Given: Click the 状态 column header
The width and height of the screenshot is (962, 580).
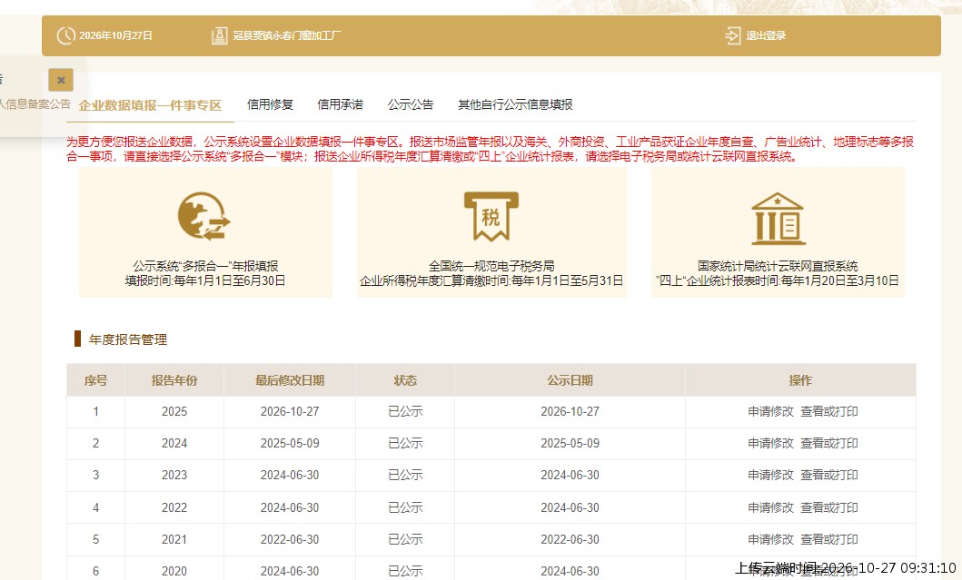Looking at the screenshot, I should 405,380.
